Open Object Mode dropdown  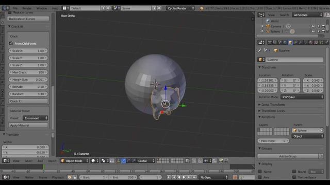click(74, 161)
